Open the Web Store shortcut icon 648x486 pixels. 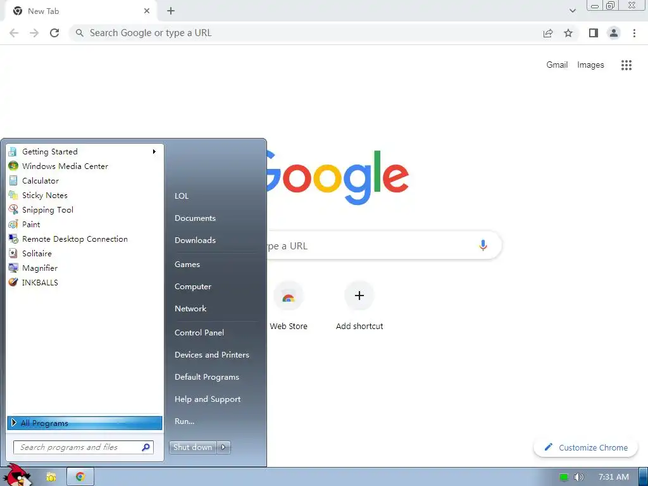pos(289,296)
